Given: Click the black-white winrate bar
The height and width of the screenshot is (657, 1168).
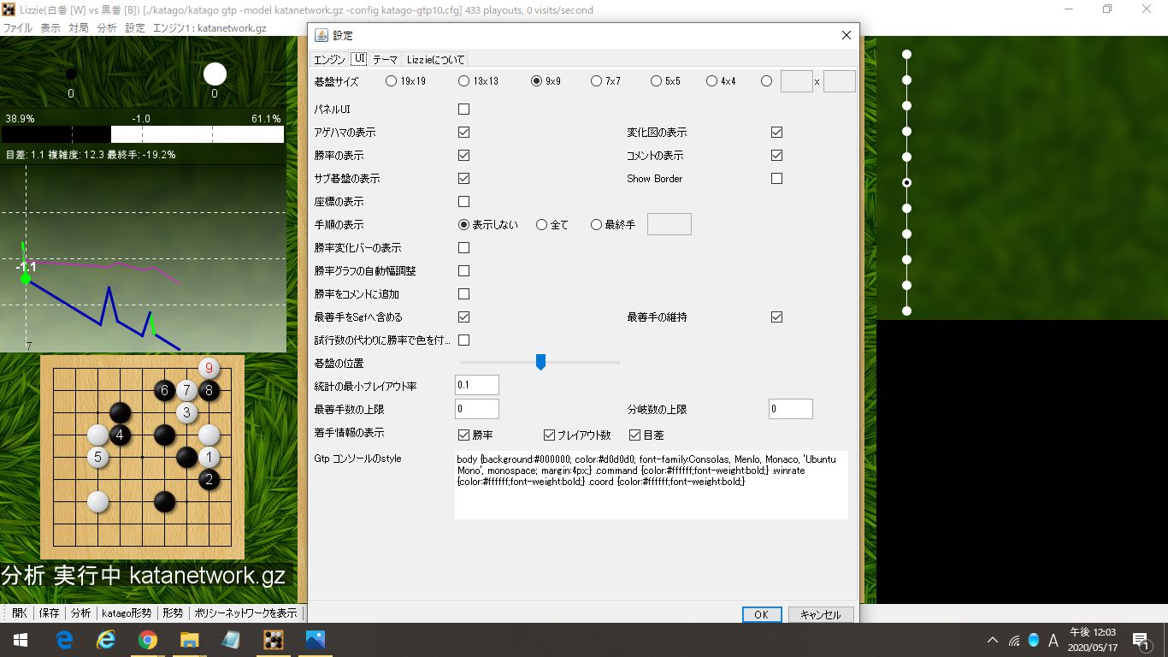Looking at the screenshot, I should (x=143, y=134).
